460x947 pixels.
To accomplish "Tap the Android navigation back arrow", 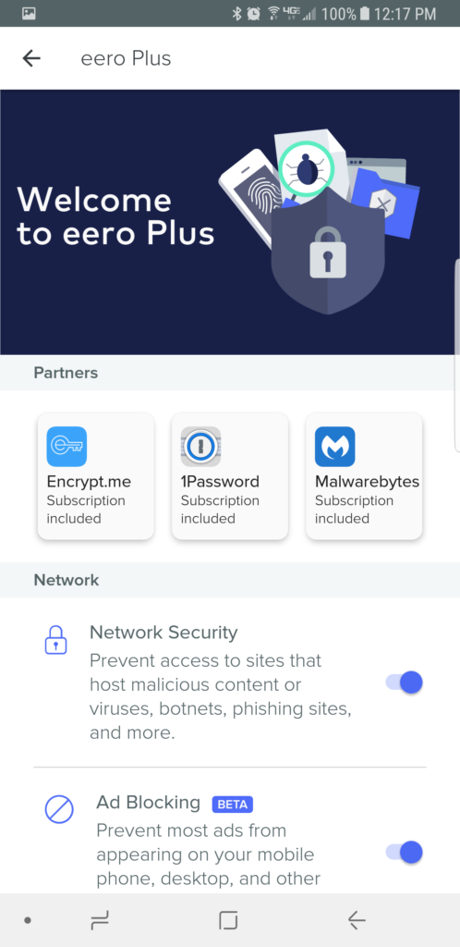I will (357, 920).
